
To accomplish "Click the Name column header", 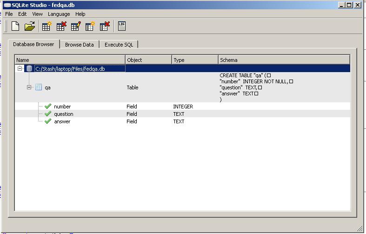I will 70,60.
